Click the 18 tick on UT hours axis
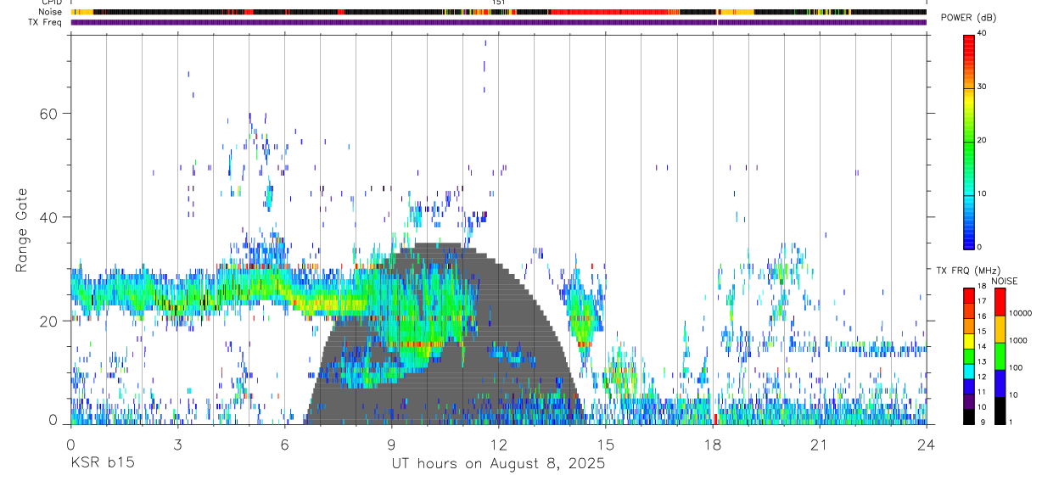This screenshot has height=481, width=1042. tap(713, 444)
